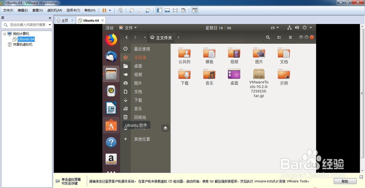Open Amazon from the dock
The height and width of the screenshot is (188, 365).
coord(111,159)
